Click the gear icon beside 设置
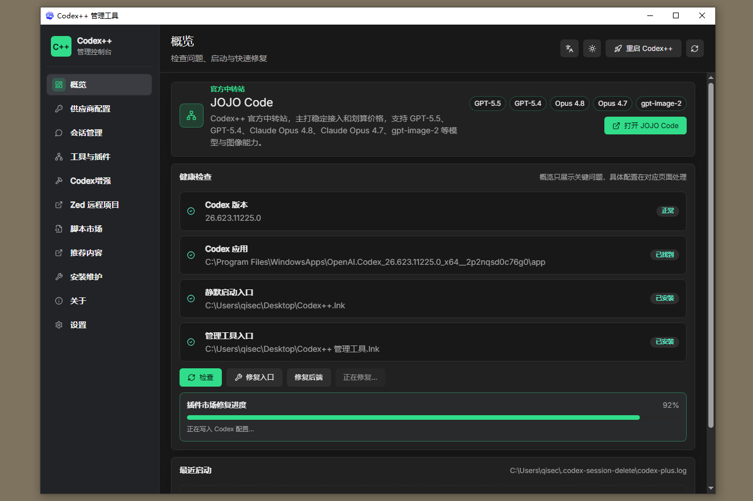The height and width of the screenshot is (501, 753). pyautogui.click(x=58, y=325)
